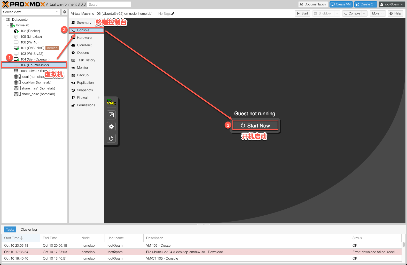Click the 101 (OMV-NAS) running VM icon
407x265 pixels.
16,48
